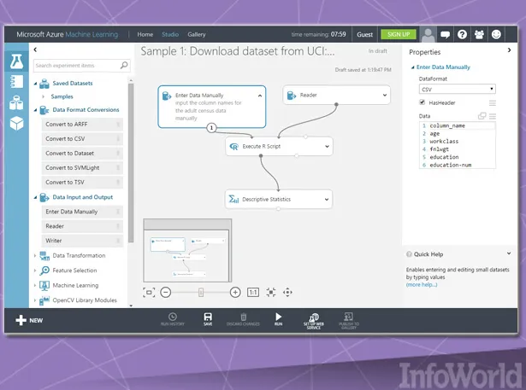This screenshot has height=390, width=526.
Task: Select the Convert to SVMLight module
Action: (x=82, y=168)
